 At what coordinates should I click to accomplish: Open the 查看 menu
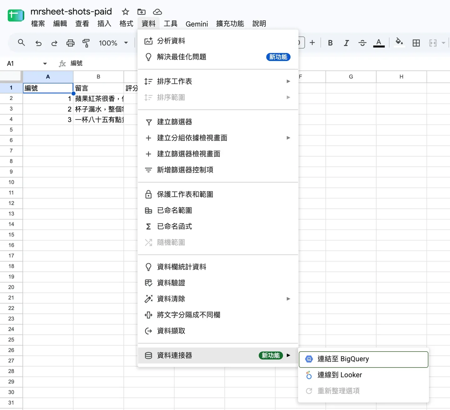(x=82, y=24)
